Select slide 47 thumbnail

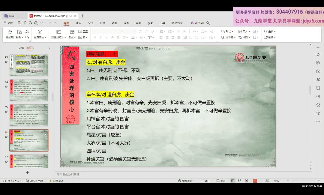[29, 161]
